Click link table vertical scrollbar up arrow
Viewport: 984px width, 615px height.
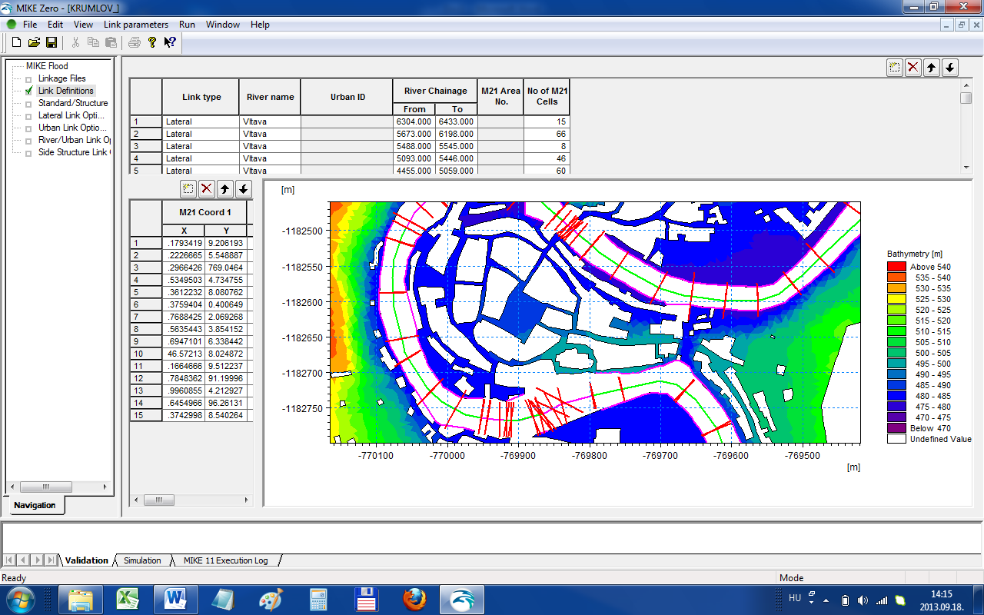(x=967, y=85)
